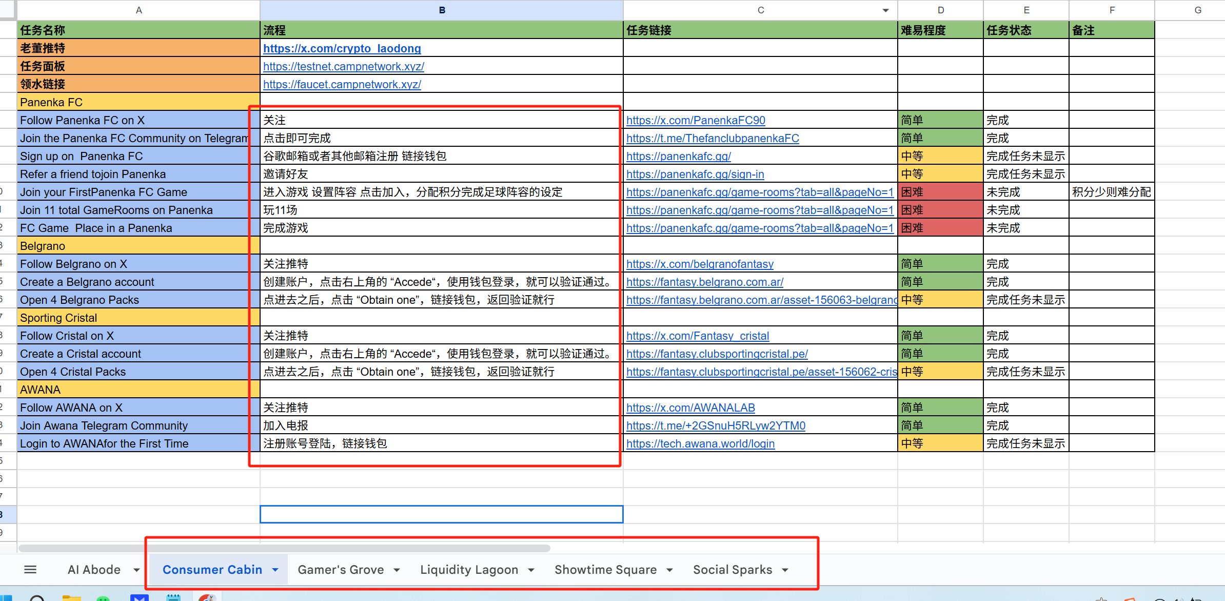Open the Social Sparks tab options arrow
Viewport: 1225px width, 601px height.
785,570
